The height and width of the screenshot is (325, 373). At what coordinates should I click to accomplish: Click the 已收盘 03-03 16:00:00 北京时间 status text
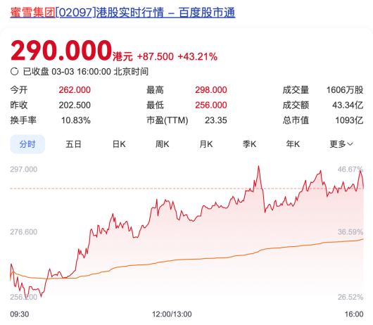86,71
